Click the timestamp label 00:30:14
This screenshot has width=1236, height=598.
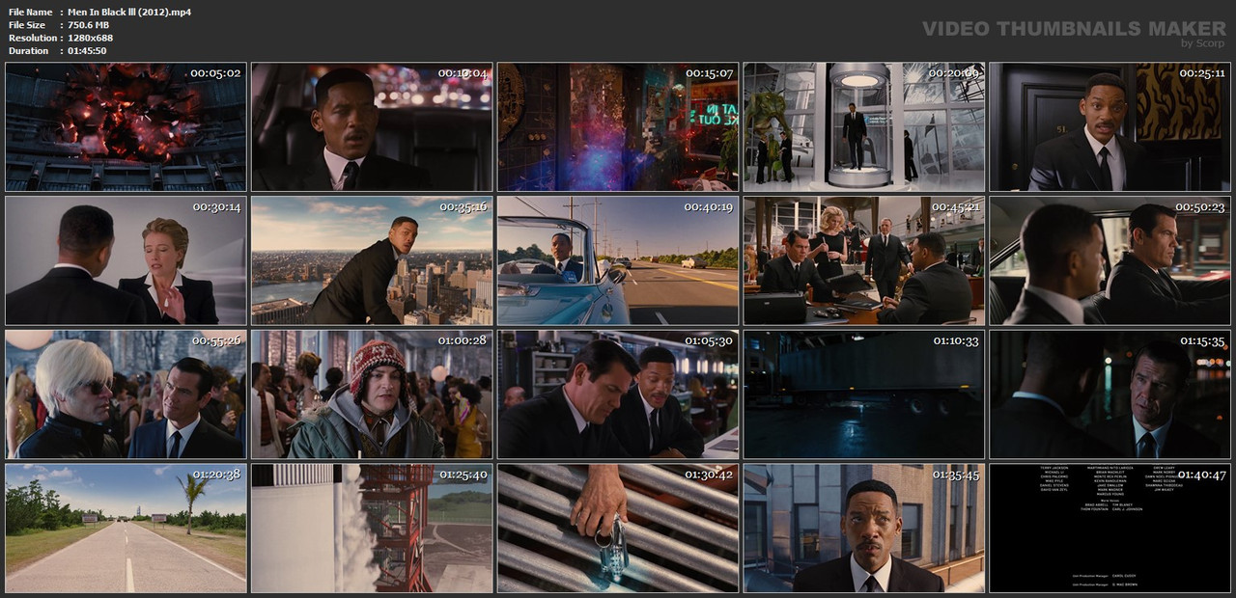point(217,207)
